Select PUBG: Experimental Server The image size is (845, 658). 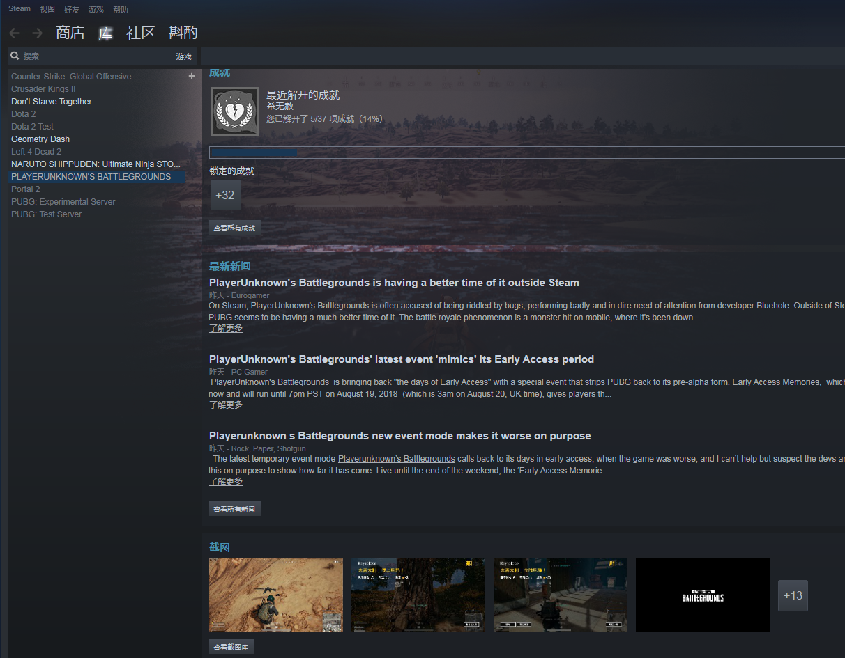[63, 202]
